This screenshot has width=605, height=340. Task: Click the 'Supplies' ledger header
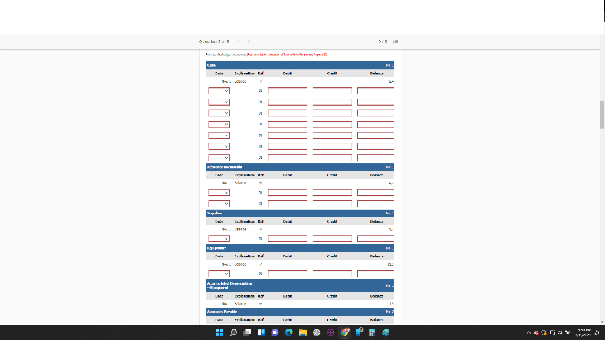click(300, 213)
